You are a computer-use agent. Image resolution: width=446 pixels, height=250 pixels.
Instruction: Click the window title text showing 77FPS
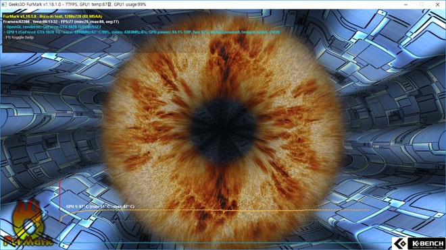(x=77, y=5)
